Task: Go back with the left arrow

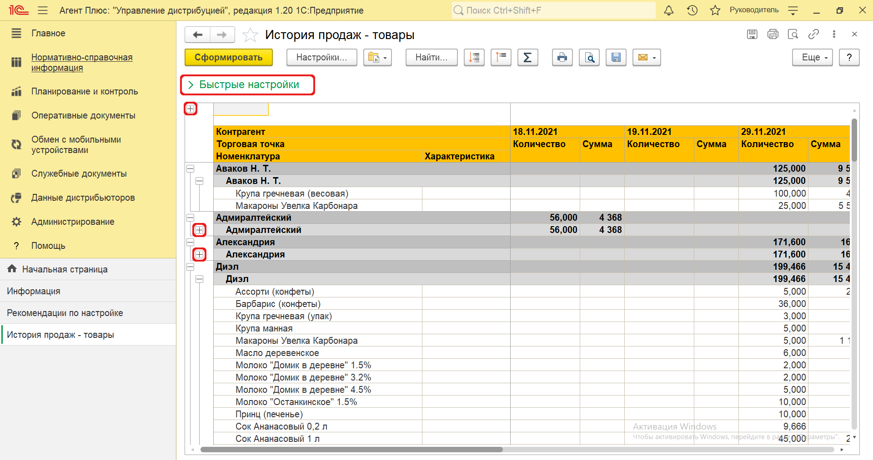Action: tap(198, 35)
